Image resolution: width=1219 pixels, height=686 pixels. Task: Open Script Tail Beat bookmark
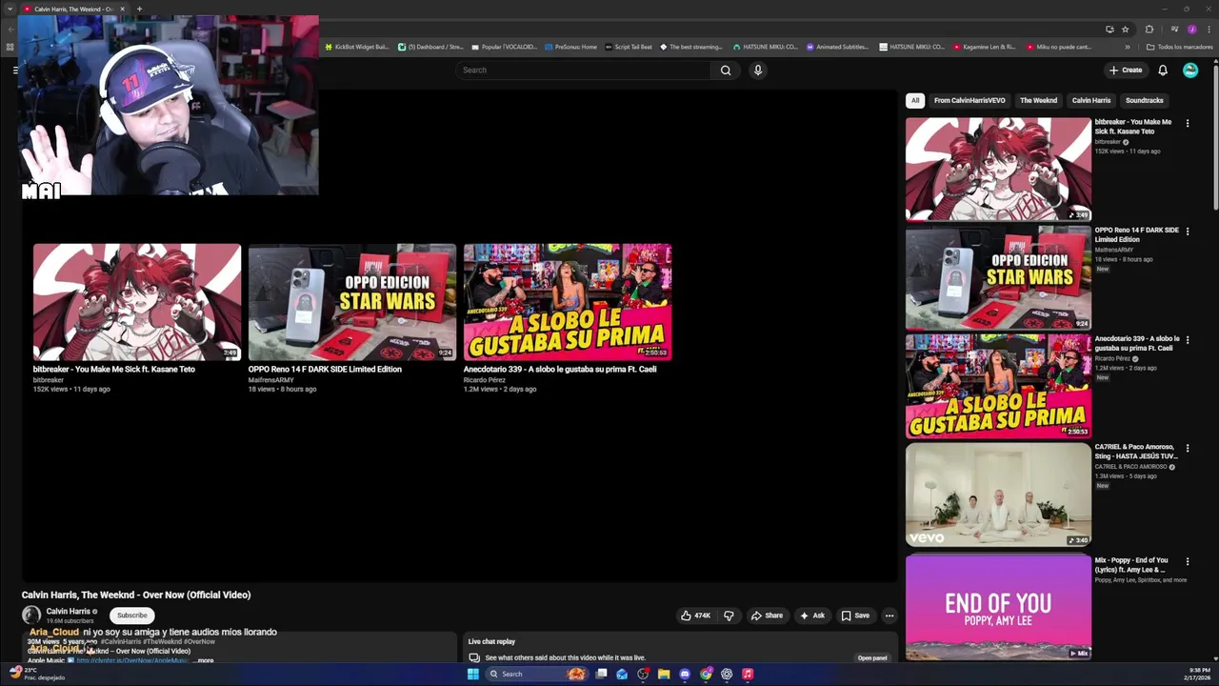[x=629, y=47]
